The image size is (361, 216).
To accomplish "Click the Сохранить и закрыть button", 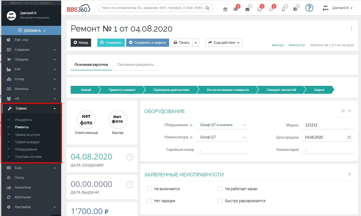I will pos(147,43).
